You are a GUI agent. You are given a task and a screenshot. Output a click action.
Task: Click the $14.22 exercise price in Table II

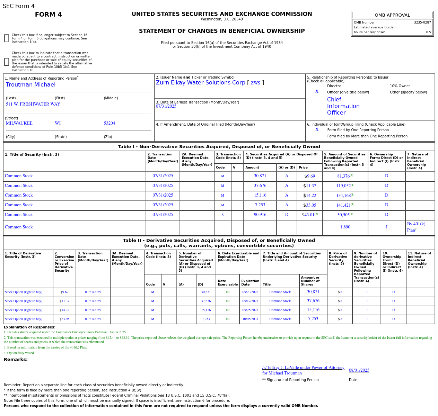64,310
